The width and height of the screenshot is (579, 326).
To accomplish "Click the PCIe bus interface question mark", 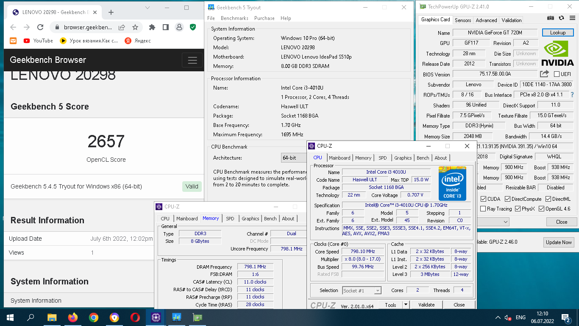I will (x=572, y=95).
